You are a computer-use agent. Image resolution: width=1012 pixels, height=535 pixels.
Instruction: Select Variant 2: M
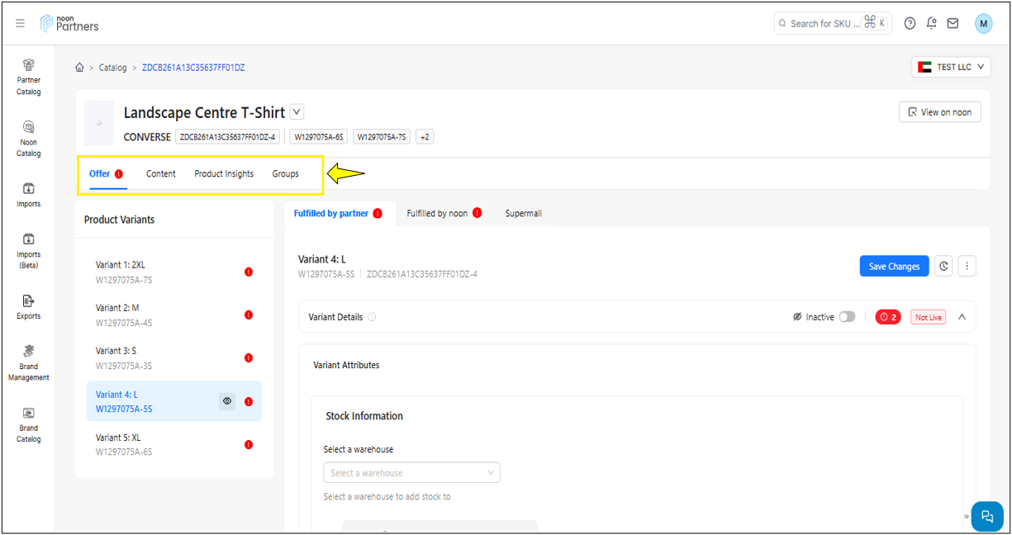[173, 315]
